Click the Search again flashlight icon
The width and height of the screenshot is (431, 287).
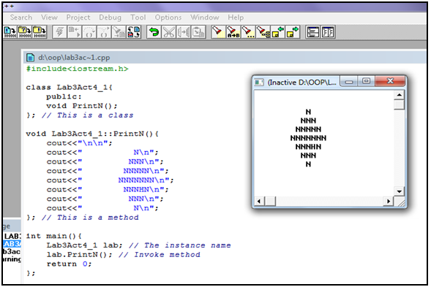pos(248,32)
